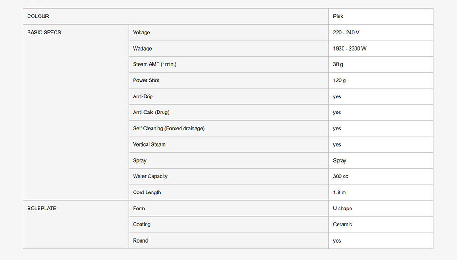Click the Steam AMT (1min.) label
This screenshot has height=260, width=457.
[155, 64]
